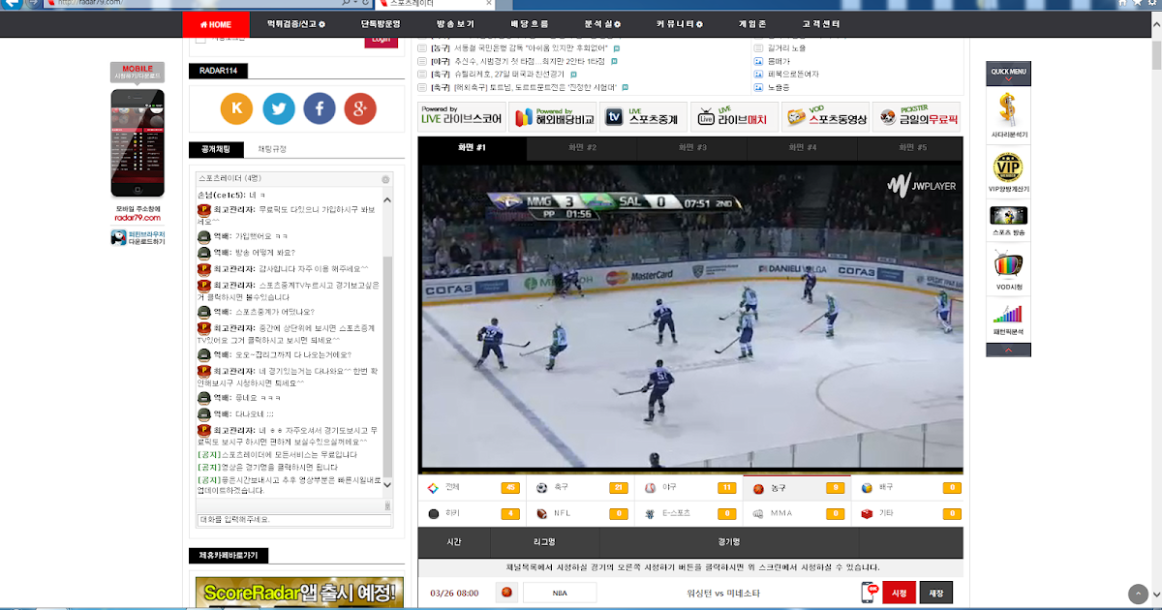
Task: Open the Google Plus share icon
Action: click(x=360, y=108)
